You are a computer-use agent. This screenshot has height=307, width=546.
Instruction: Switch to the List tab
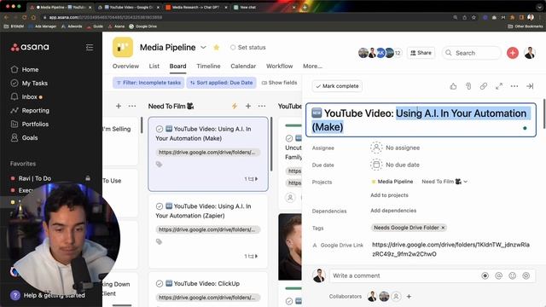[154, 66]
